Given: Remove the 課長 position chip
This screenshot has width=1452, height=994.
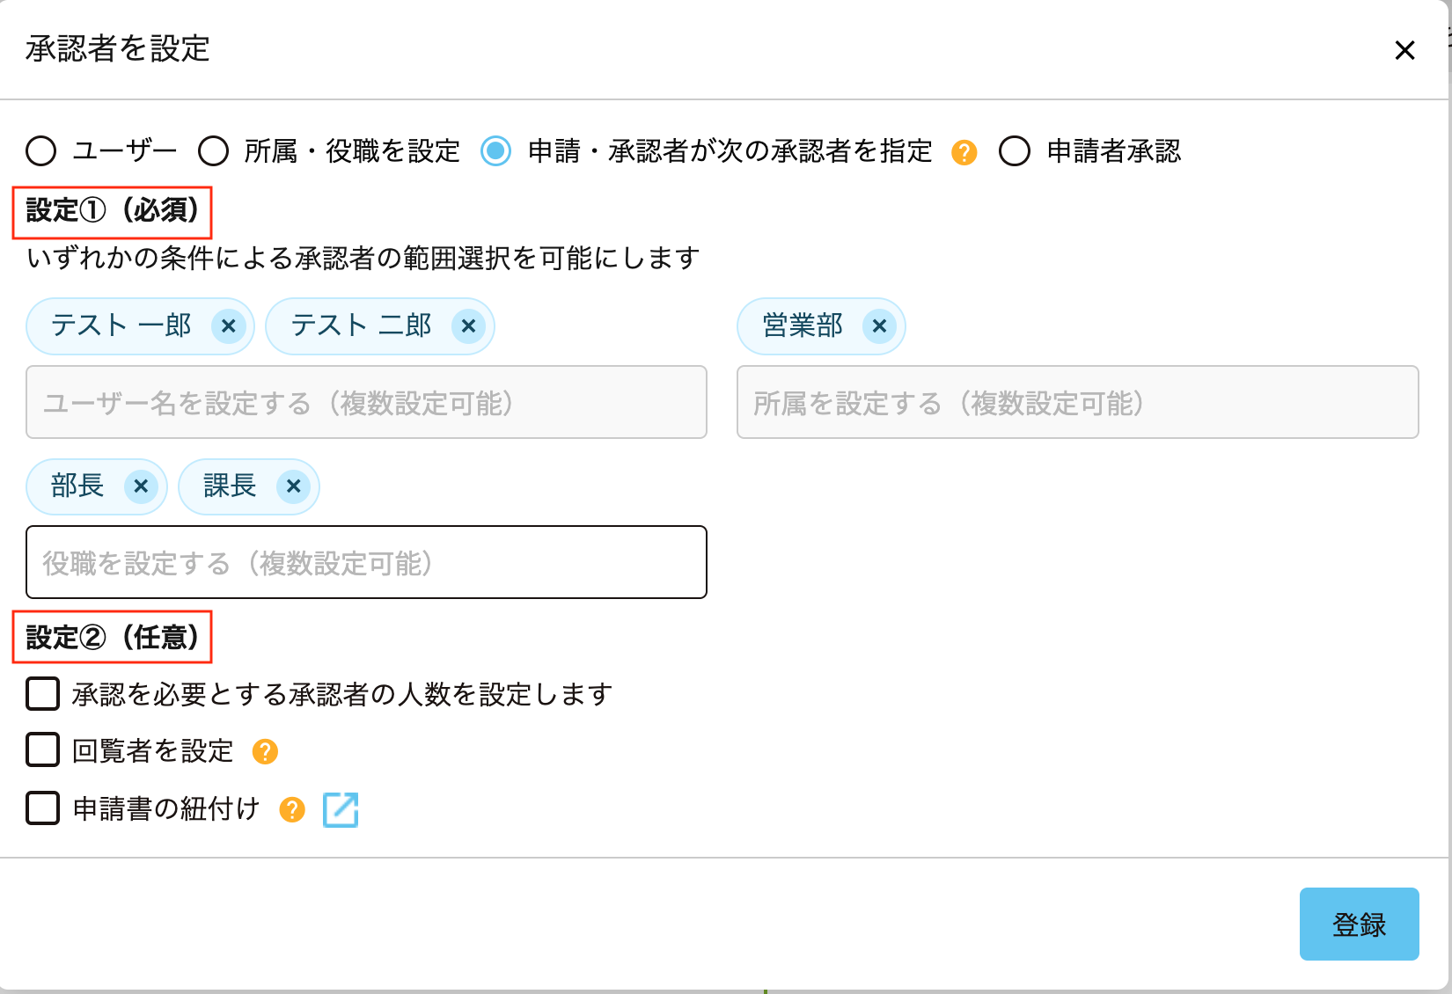Looking at the screenshot, I should (293, 486).
